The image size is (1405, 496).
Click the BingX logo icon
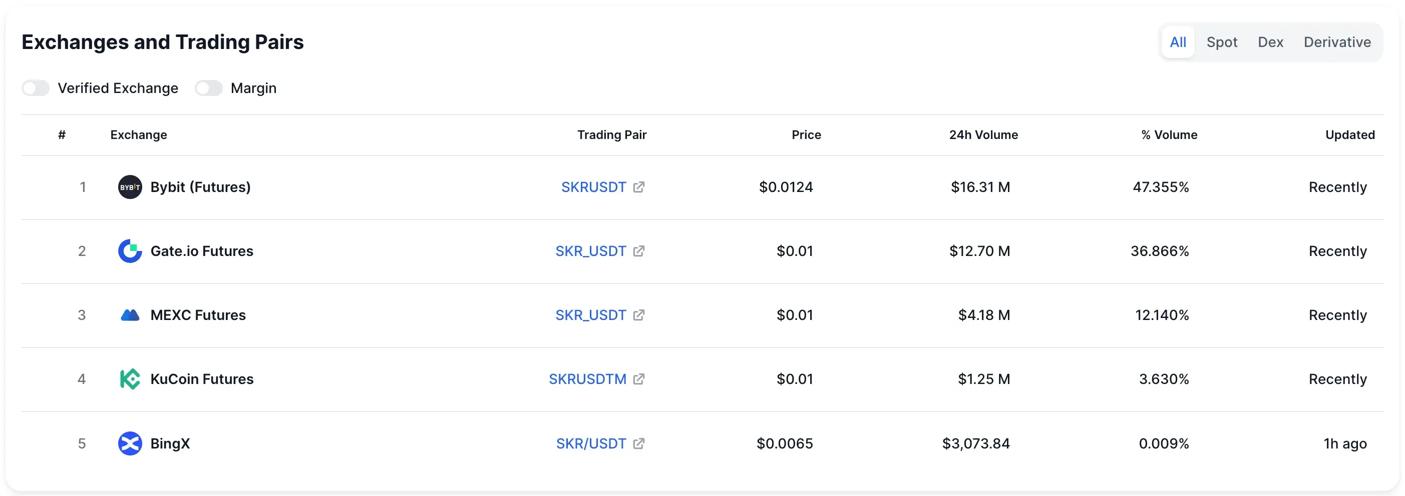click(x=130, y=443)
